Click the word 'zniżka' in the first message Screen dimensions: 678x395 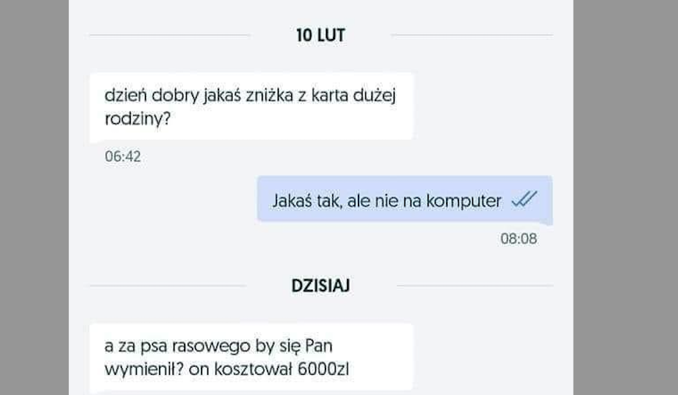point(270,96)
